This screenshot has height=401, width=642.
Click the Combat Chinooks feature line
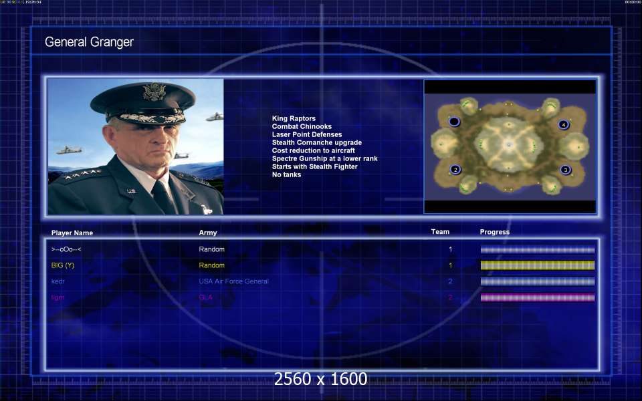point(302,126)
